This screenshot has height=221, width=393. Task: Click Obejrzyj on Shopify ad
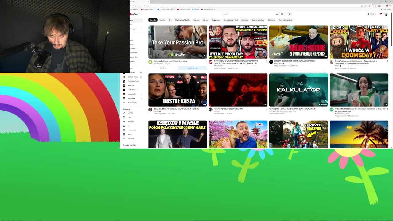(163, 68)
